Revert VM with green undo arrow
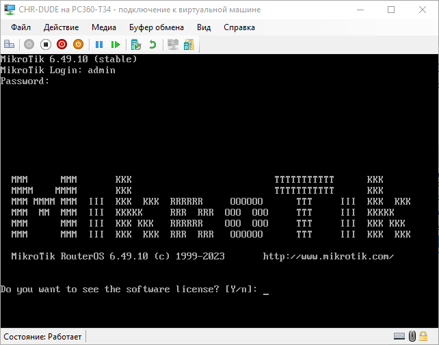 [152, 44]
